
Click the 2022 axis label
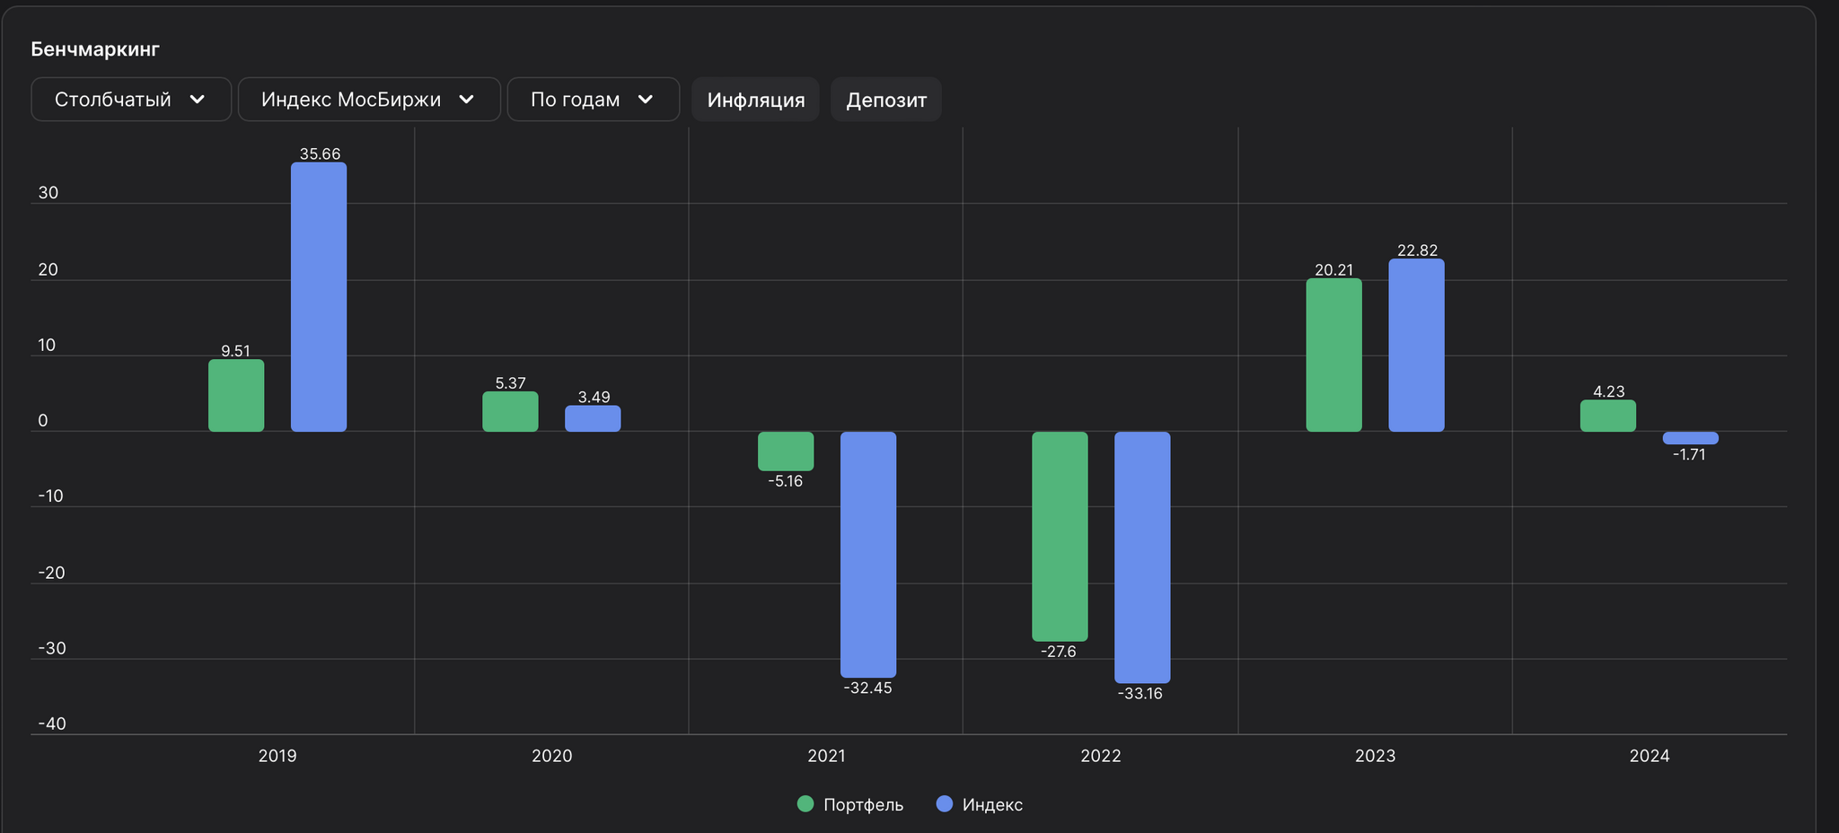[x=1101, y=756]
